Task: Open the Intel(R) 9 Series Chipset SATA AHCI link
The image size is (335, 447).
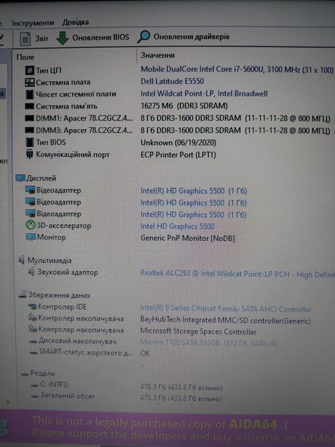Action: [x=226, y=308]
